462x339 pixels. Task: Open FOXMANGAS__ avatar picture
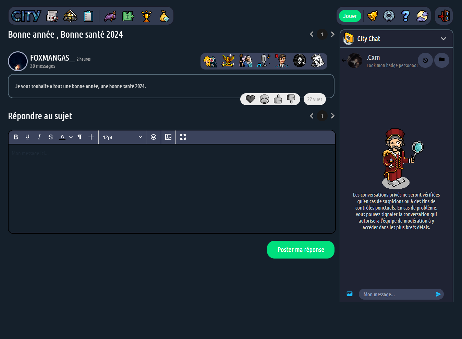point(18,61)
